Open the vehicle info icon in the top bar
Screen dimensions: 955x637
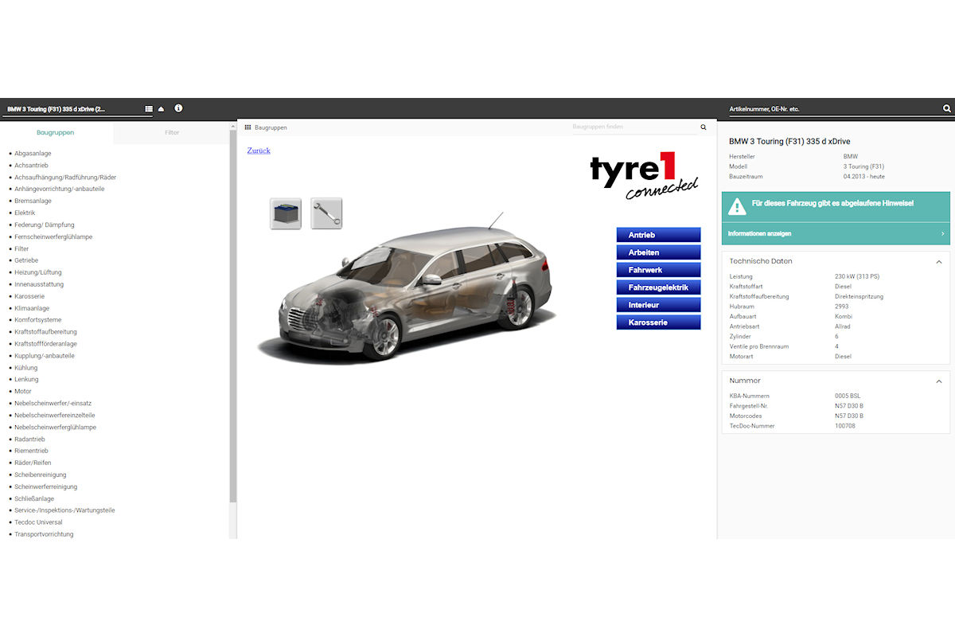(178, 108)
